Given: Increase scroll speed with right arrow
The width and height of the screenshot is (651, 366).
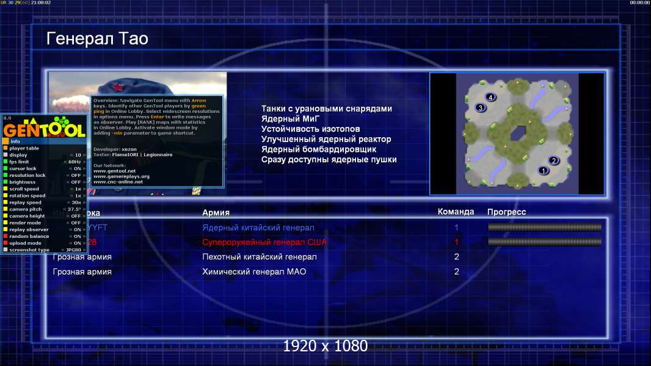Looking at the screenshot, I should point(84,188).
